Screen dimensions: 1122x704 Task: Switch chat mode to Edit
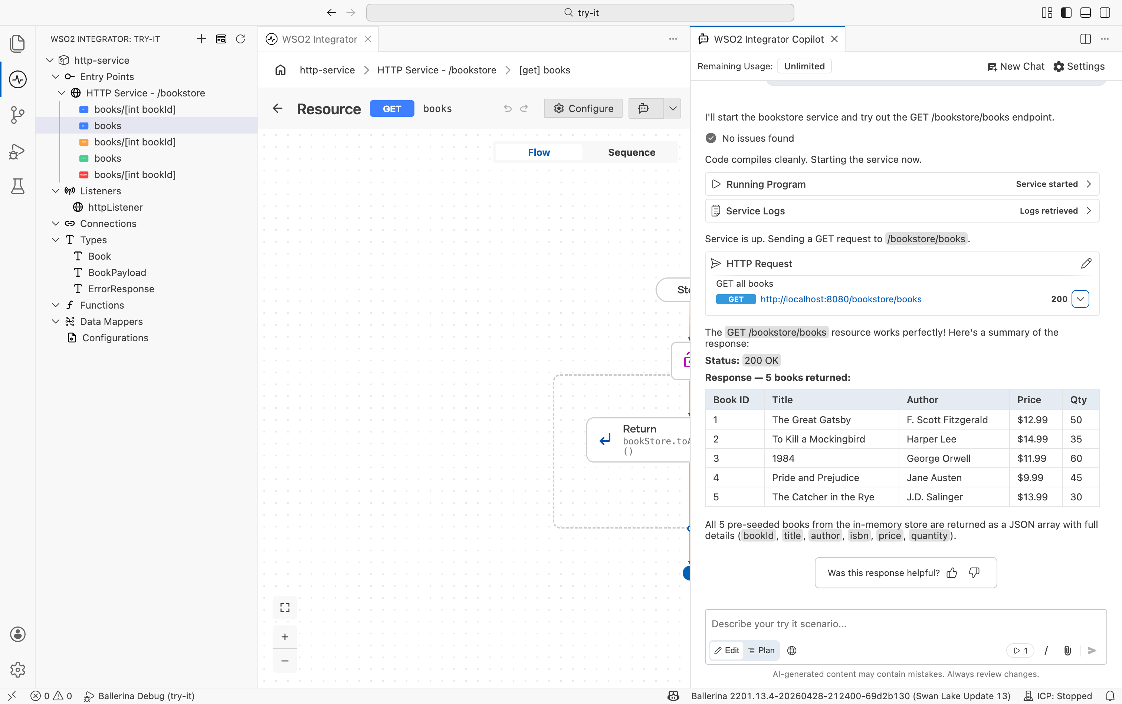click(x=726, y=651)
